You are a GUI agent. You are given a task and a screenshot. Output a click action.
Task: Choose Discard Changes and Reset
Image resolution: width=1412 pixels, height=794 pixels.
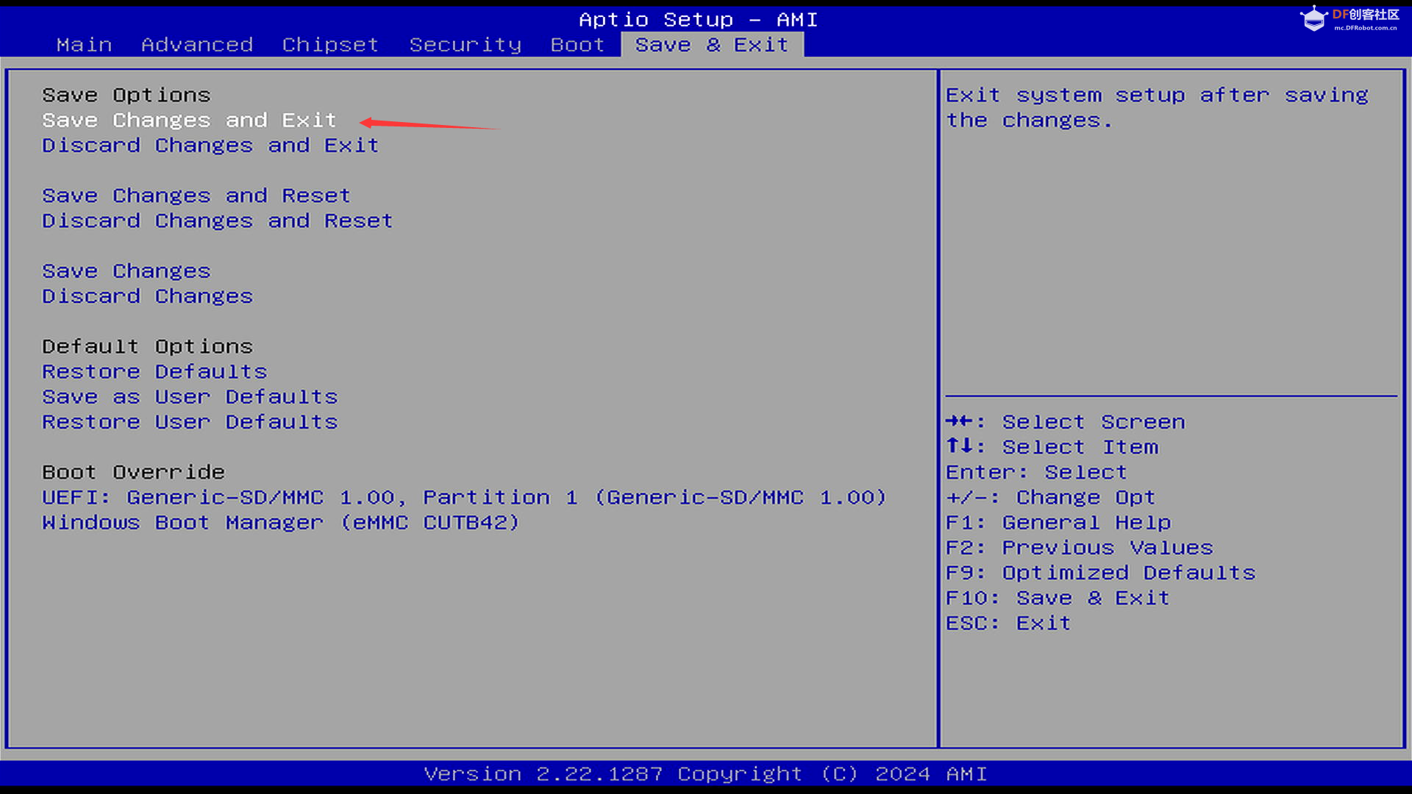(218, 221)
